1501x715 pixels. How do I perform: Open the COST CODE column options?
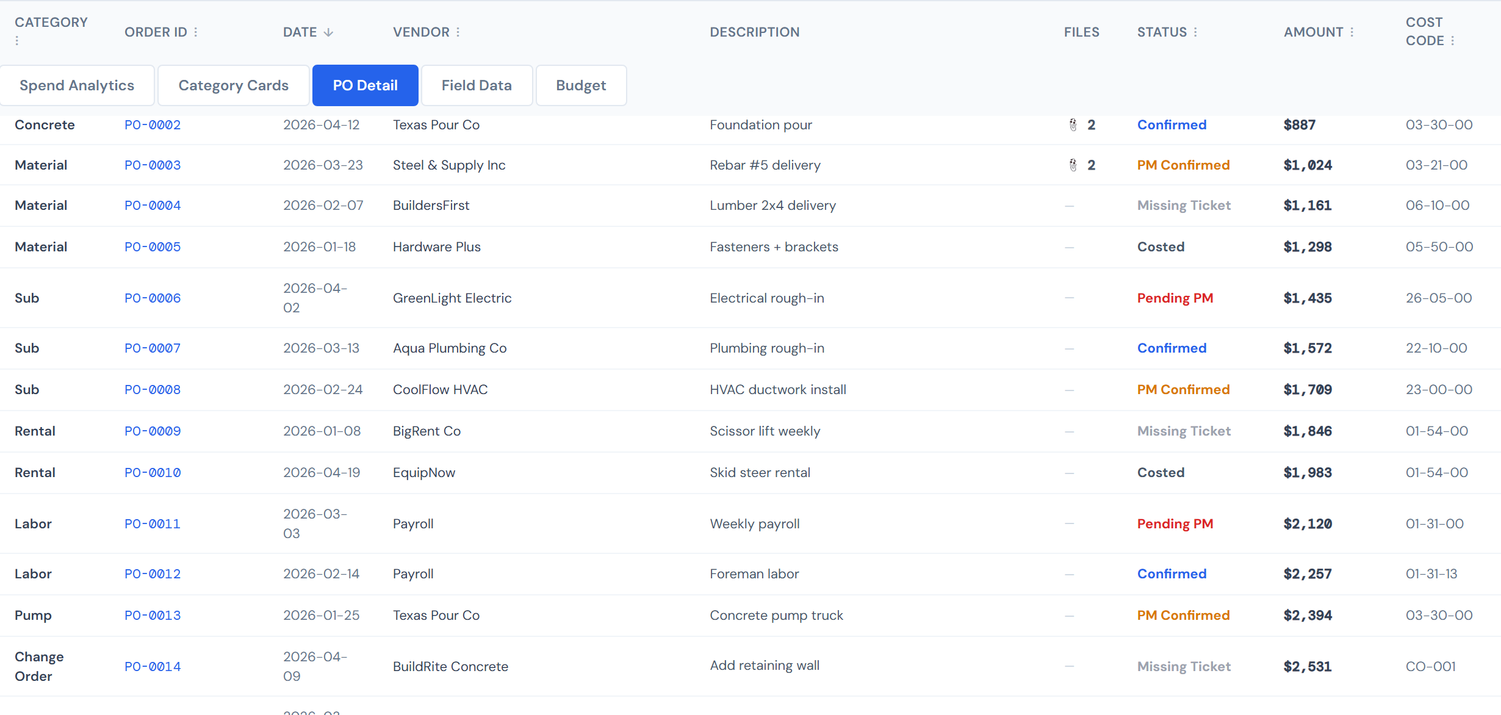coord(1454,40)
